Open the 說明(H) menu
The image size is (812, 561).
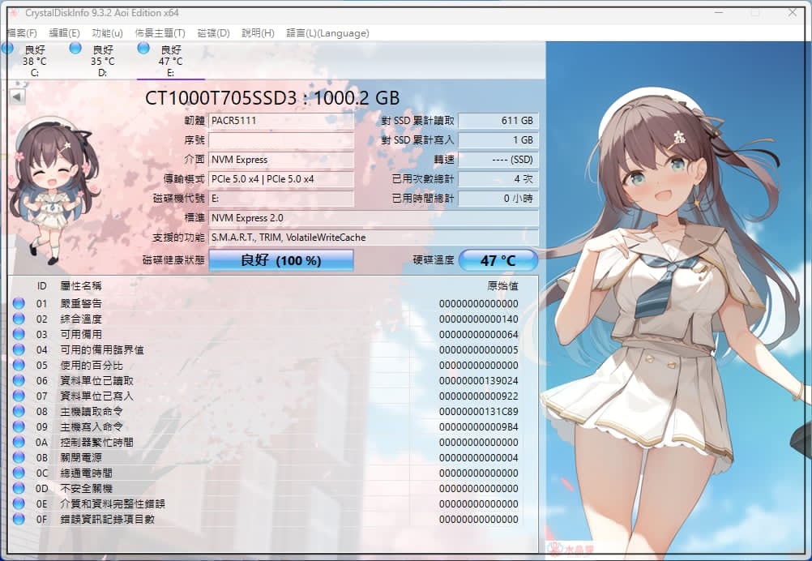258,33
